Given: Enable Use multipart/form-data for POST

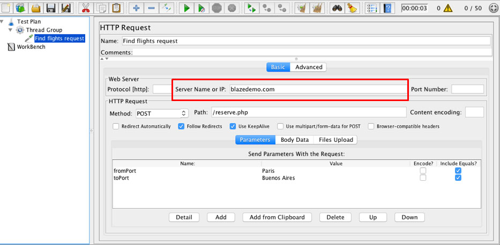Looking at the screenshot, I should click(x=280, y=126).
